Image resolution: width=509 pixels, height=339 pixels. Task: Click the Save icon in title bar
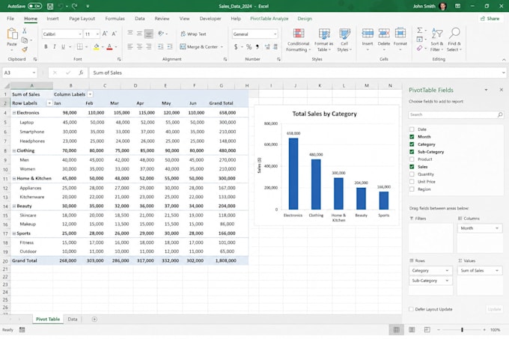50,6
